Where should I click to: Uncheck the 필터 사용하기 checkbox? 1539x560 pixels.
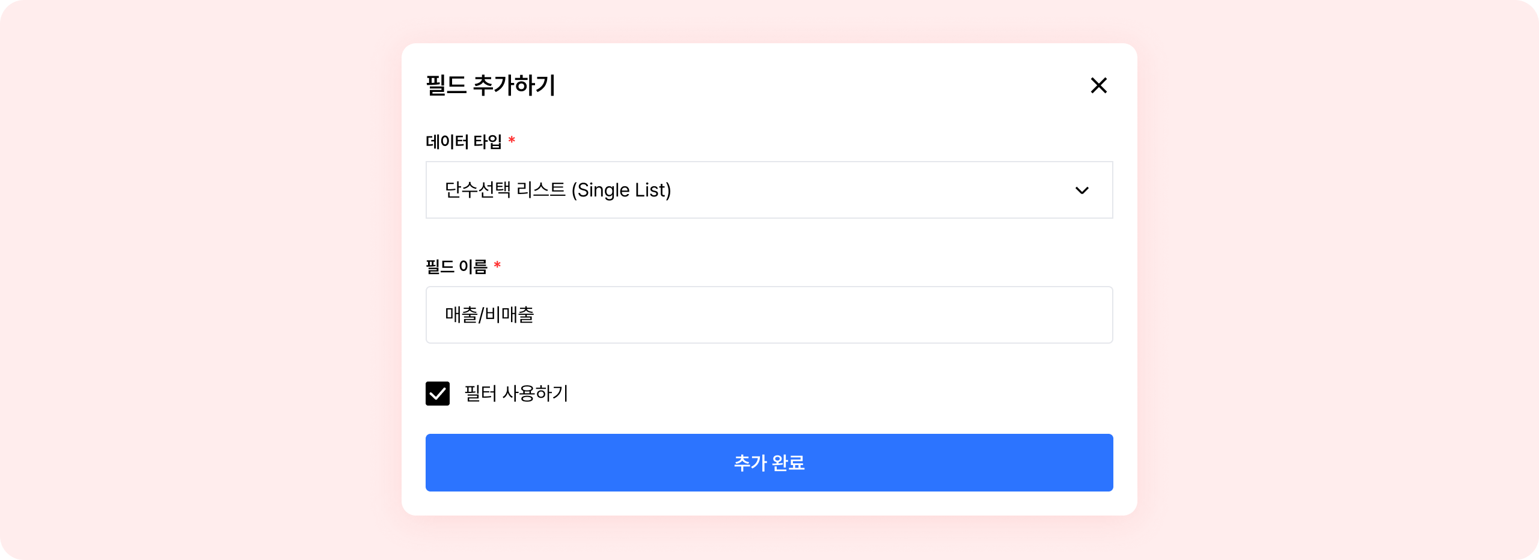pos(437,394)
